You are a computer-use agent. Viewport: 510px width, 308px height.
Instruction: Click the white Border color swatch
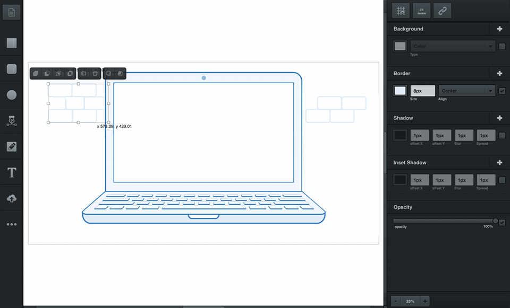400,90
